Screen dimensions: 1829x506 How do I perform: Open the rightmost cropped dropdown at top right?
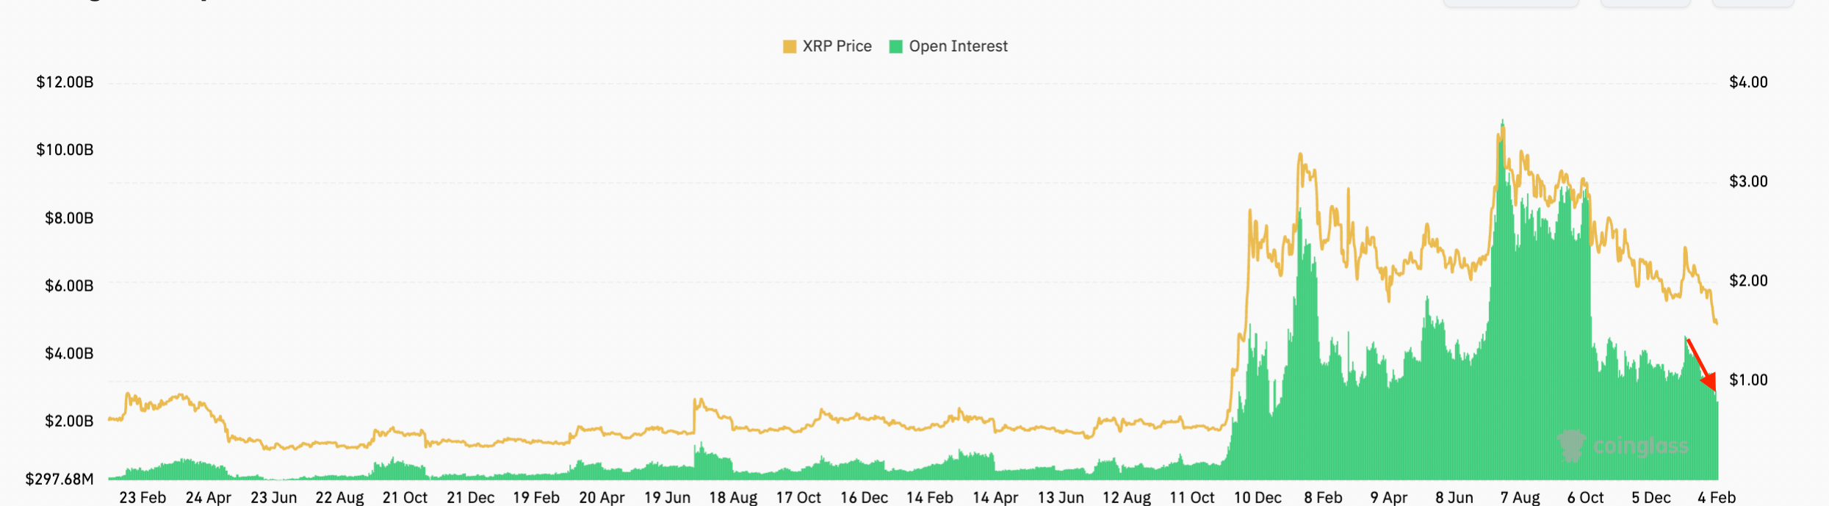[1752, 3]
